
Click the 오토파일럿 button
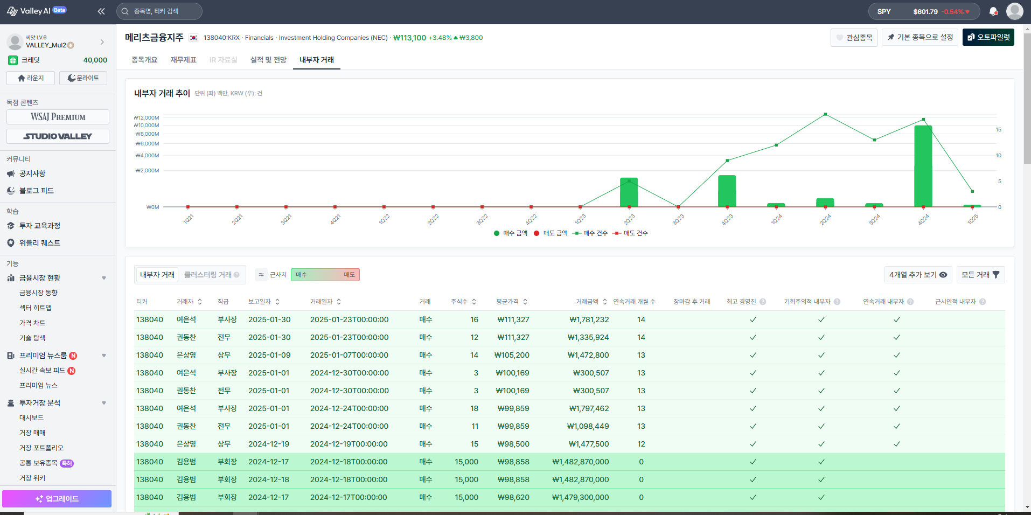point(988,37)
